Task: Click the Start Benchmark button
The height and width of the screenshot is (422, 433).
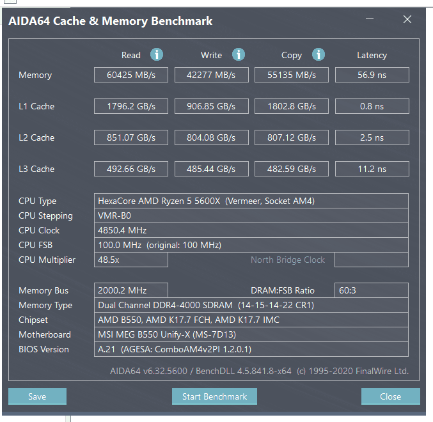Action: point(214,396)
